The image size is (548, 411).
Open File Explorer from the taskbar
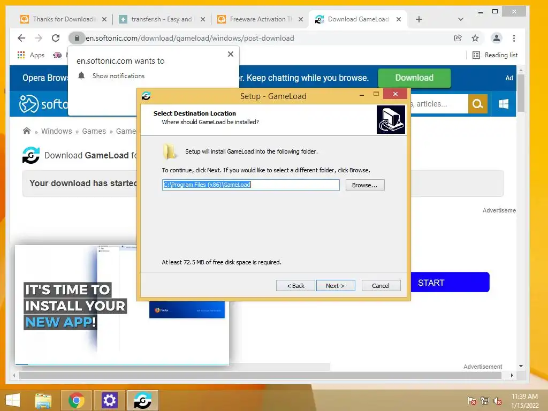[x=43, y=400]
